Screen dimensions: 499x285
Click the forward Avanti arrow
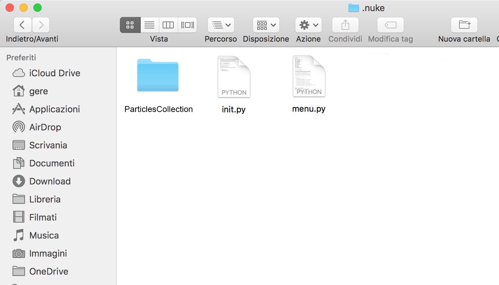[41, 25]
